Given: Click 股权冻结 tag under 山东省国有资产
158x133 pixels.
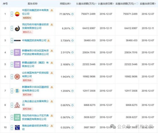Looking at the screenshot, I should pos(28,80).
